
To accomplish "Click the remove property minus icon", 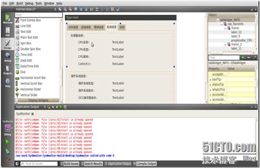I will pyautogui.click(x=249, y=58).
